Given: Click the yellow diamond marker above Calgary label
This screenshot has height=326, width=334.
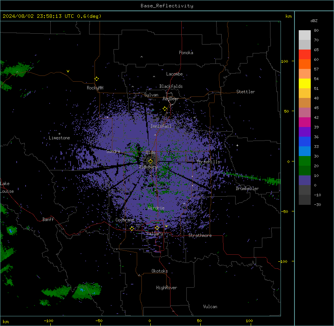Looking at the screenshot, I should (157, 228).
